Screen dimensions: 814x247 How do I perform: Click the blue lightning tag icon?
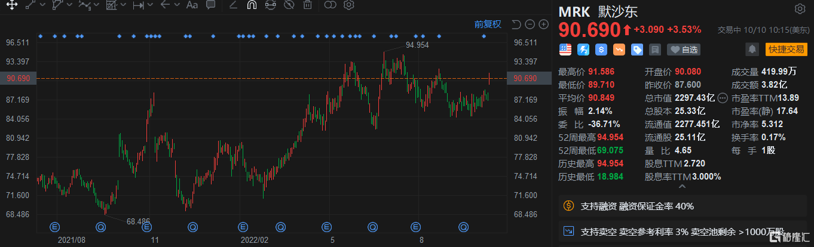tap(583, 50)
